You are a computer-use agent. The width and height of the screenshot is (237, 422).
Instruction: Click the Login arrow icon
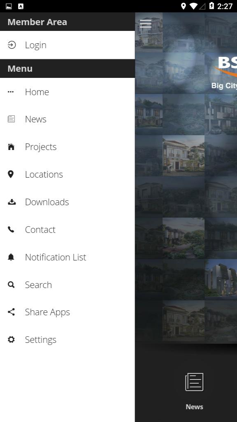pyautogui.click(x=12, y=45)
